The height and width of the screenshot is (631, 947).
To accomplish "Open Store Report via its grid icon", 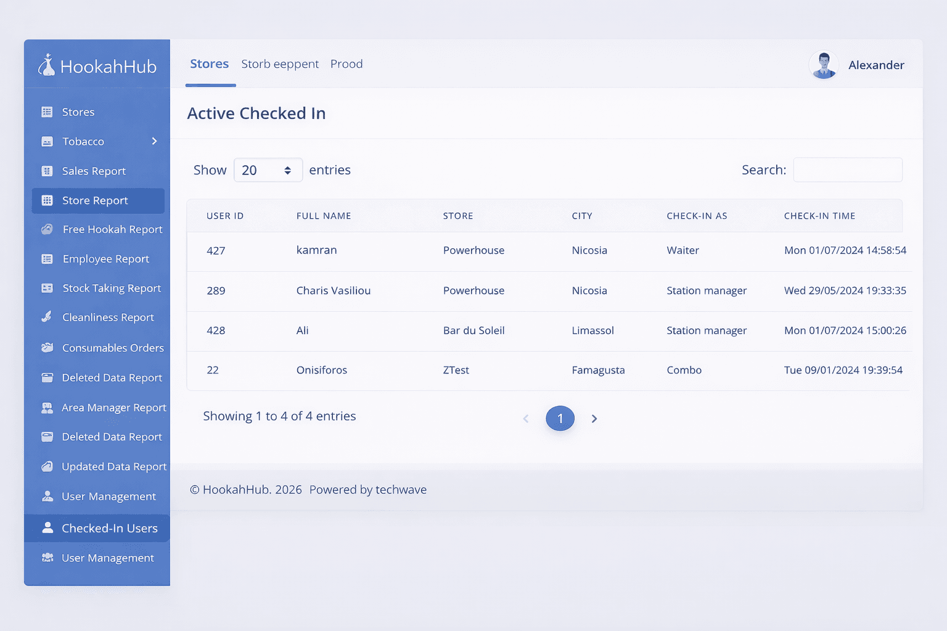I will click(47, 200).
